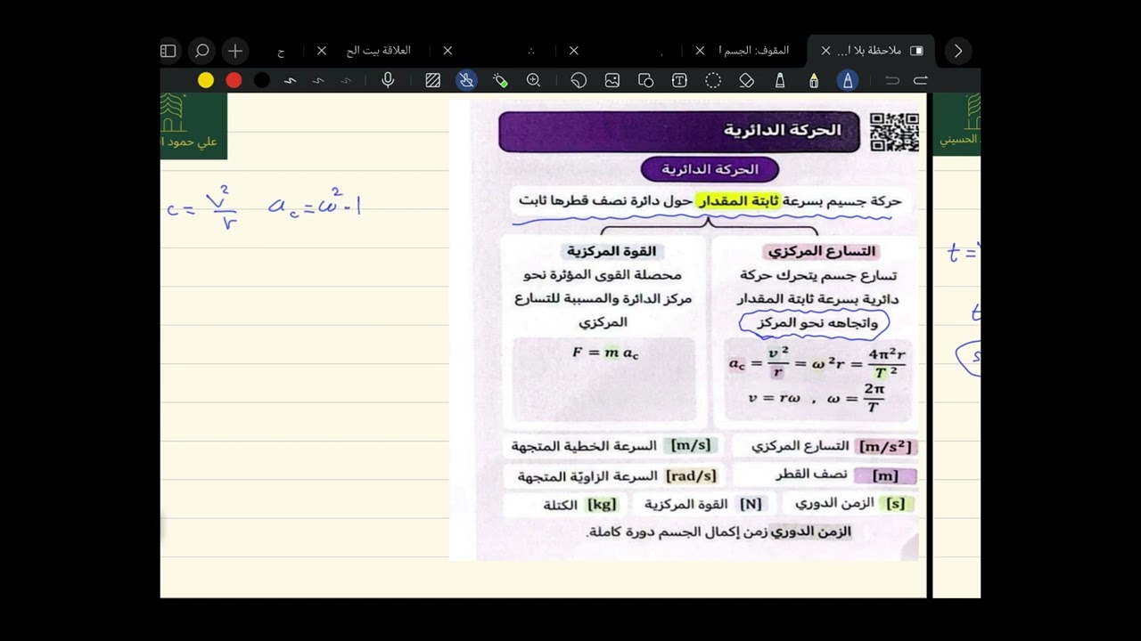Choose the thinnest stroke width
The width and height of the screenshot is (1141, 641).
point(346,80)
